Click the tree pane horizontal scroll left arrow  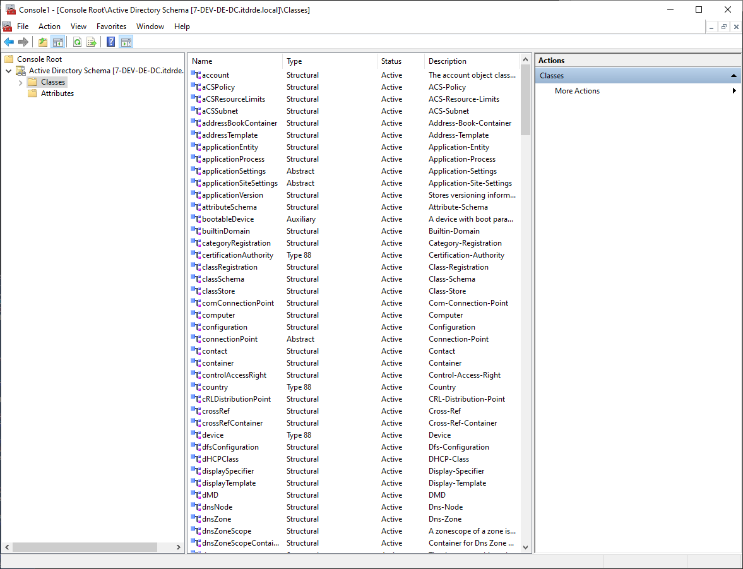coord(7,547)
